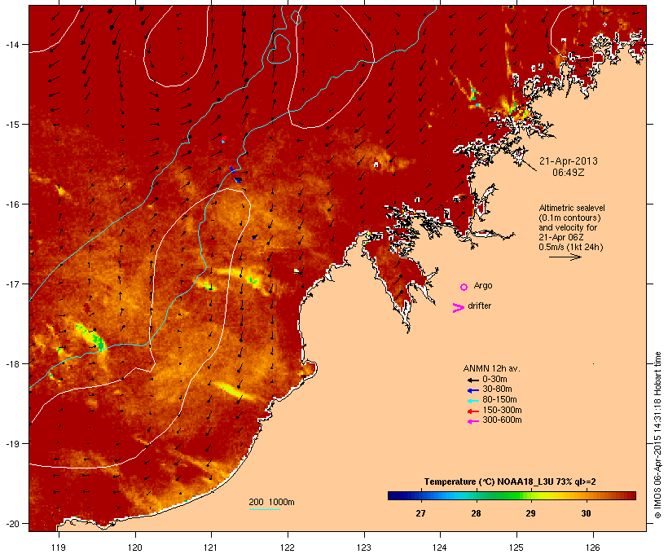Click the cyan 200 1000m depth line sample
Image resolution: width=668 pixels, height=554 pixels.
pos(264,509)
